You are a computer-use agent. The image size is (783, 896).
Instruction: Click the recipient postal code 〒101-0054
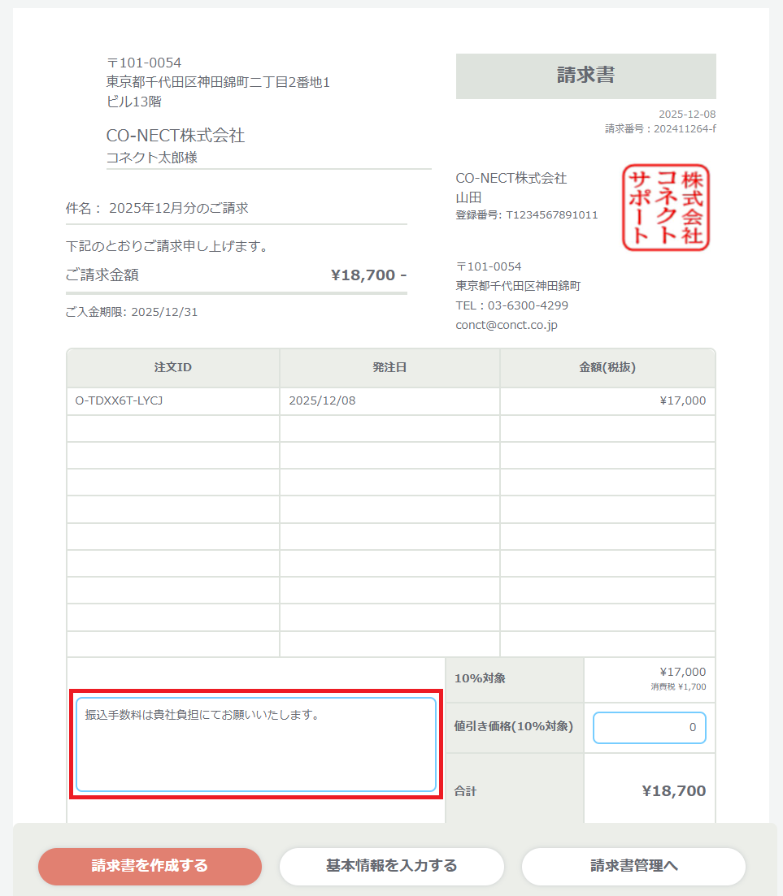click(x=144, y=63)
